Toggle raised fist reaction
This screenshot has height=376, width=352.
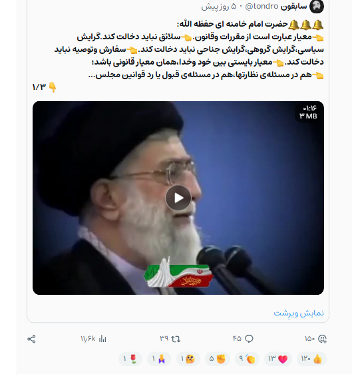pos(218,359)
